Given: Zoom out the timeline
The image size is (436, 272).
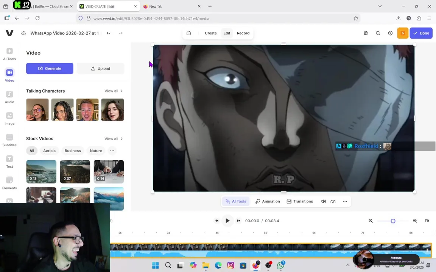Looking at the screenshot, I should (x=371, y=221).
